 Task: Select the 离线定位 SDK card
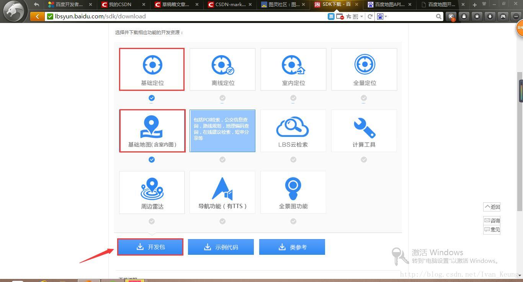222,69
